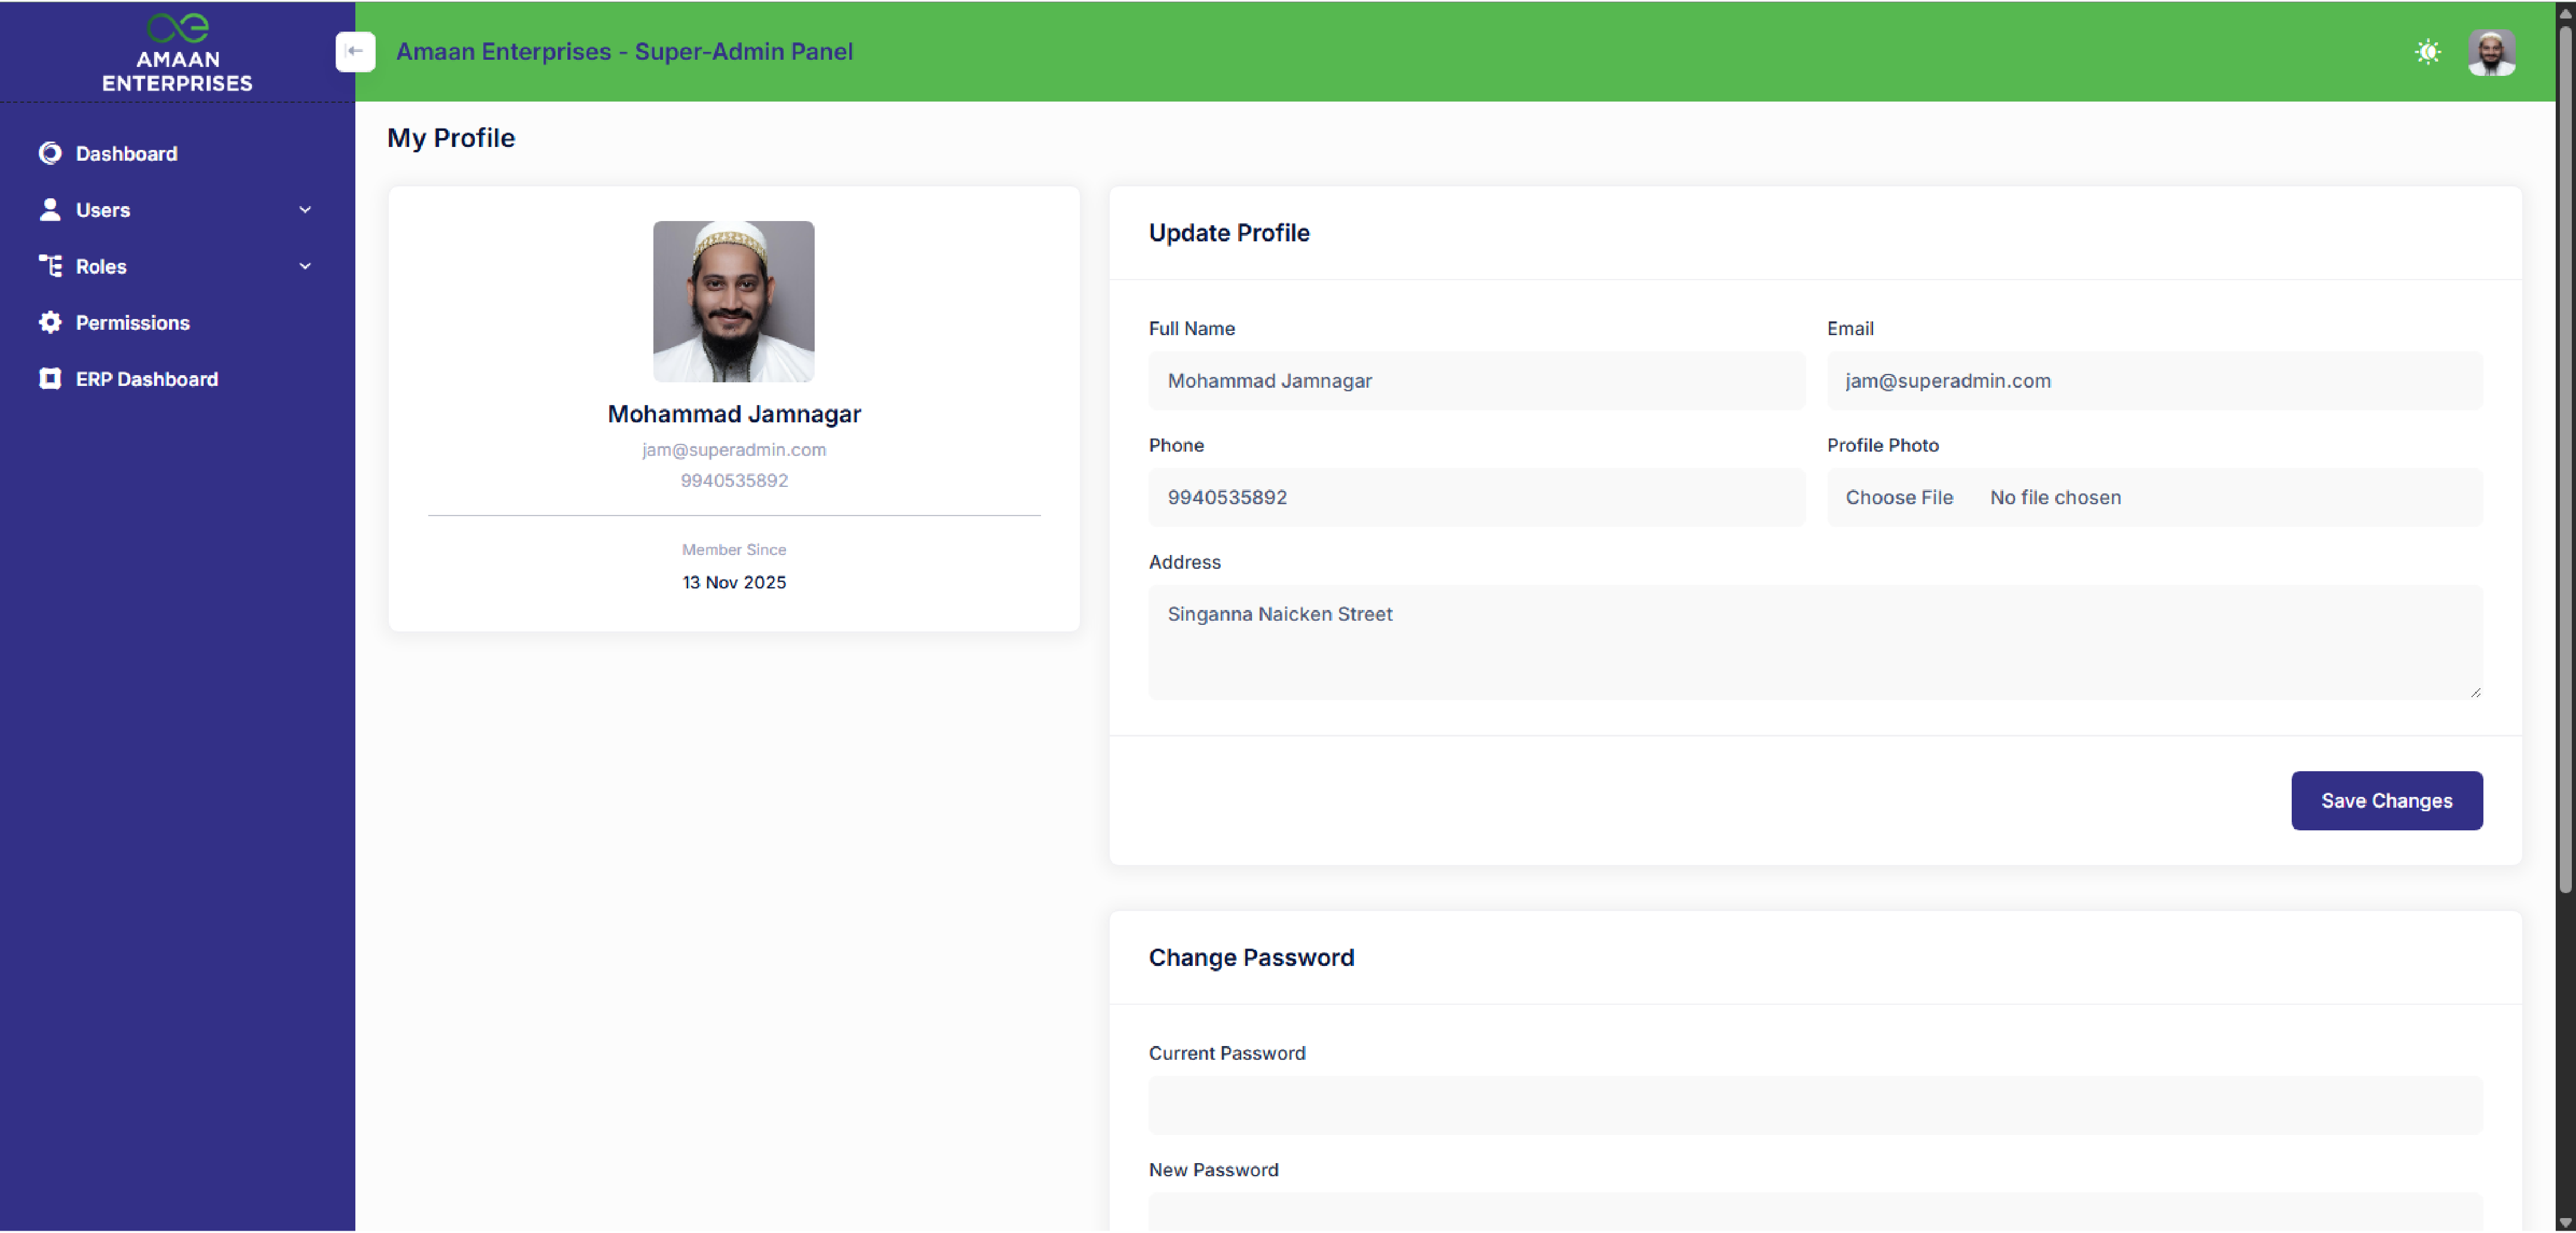
Task: Click the Amaan Enterprises logo
Action: 177,52
